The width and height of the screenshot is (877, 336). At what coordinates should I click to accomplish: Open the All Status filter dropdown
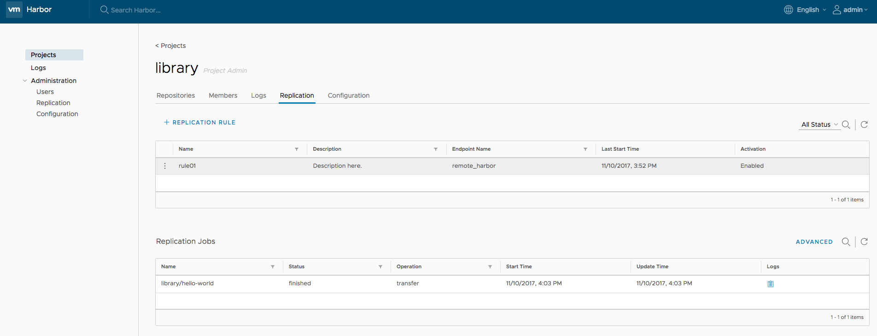[x=819, y=124]
